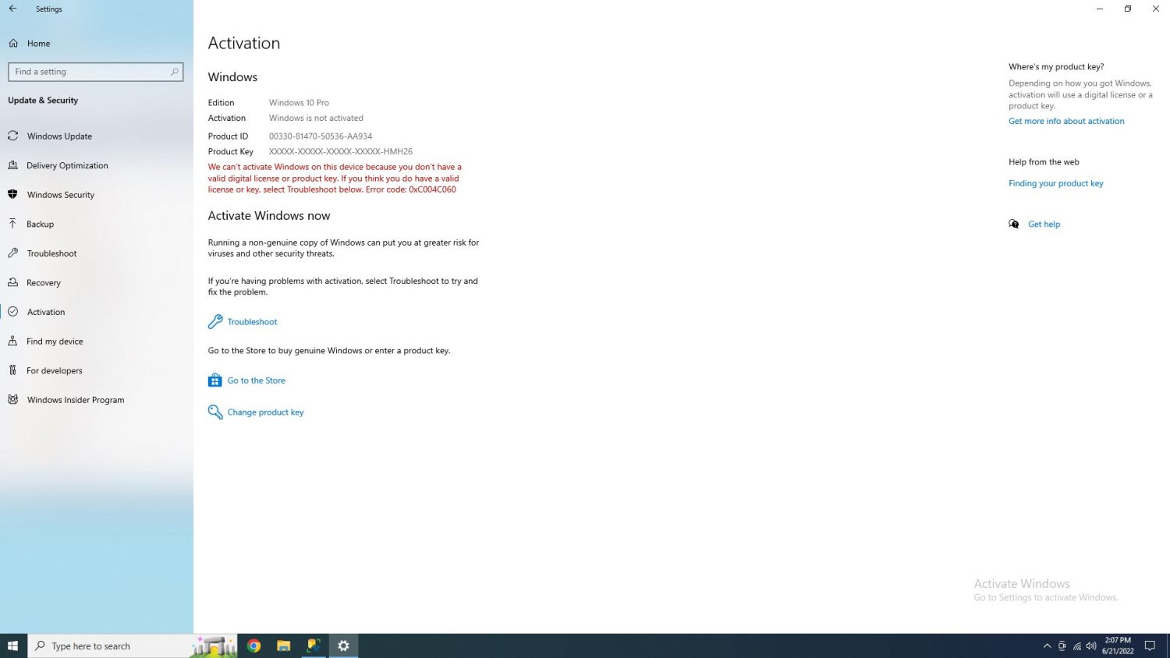Click the Troubleshoot wrench icon in main panel
1170x658 pixels.
215,322
